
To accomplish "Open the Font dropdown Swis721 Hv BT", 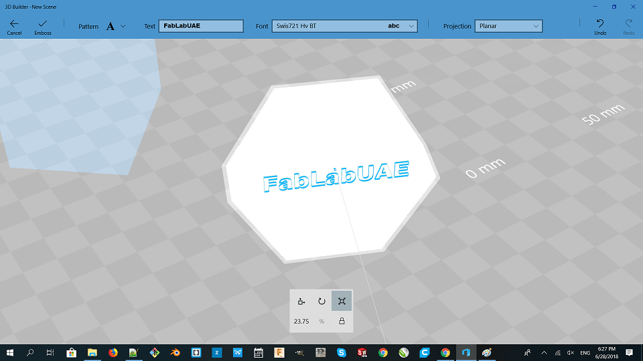I will [x=344, y=26].
